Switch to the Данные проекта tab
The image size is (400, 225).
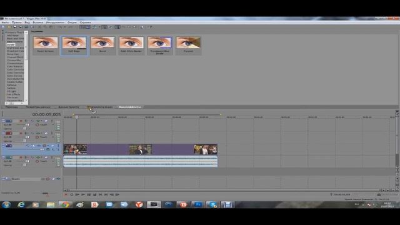tap(69, 107)
